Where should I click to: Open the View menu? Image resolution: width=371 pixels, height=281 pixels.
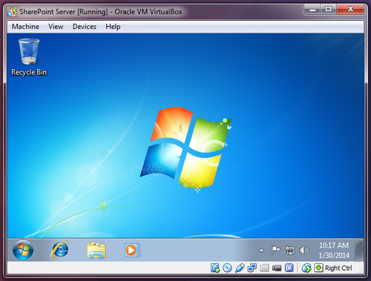56,27
